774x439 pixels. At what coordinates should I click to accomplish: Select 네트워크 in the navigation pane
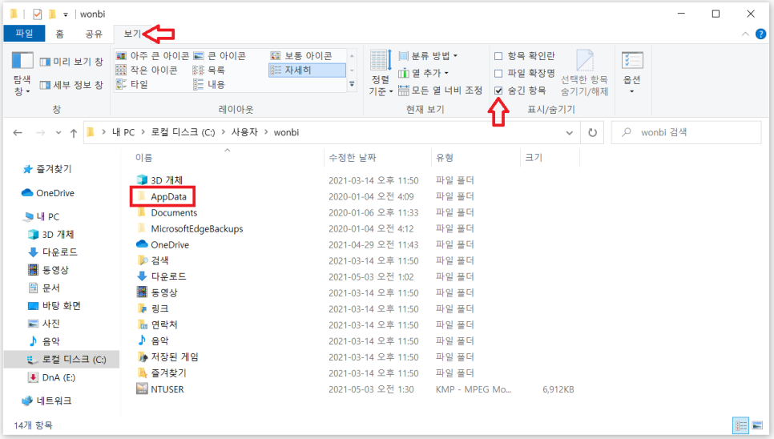(47, 401)
